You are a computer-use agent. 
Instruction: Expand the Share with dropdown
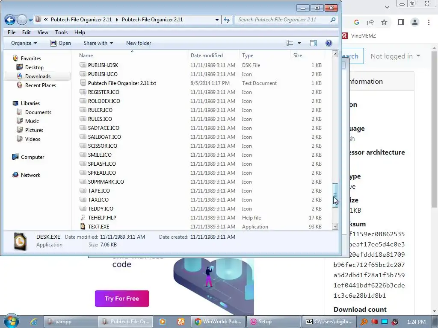coord(98,43)
